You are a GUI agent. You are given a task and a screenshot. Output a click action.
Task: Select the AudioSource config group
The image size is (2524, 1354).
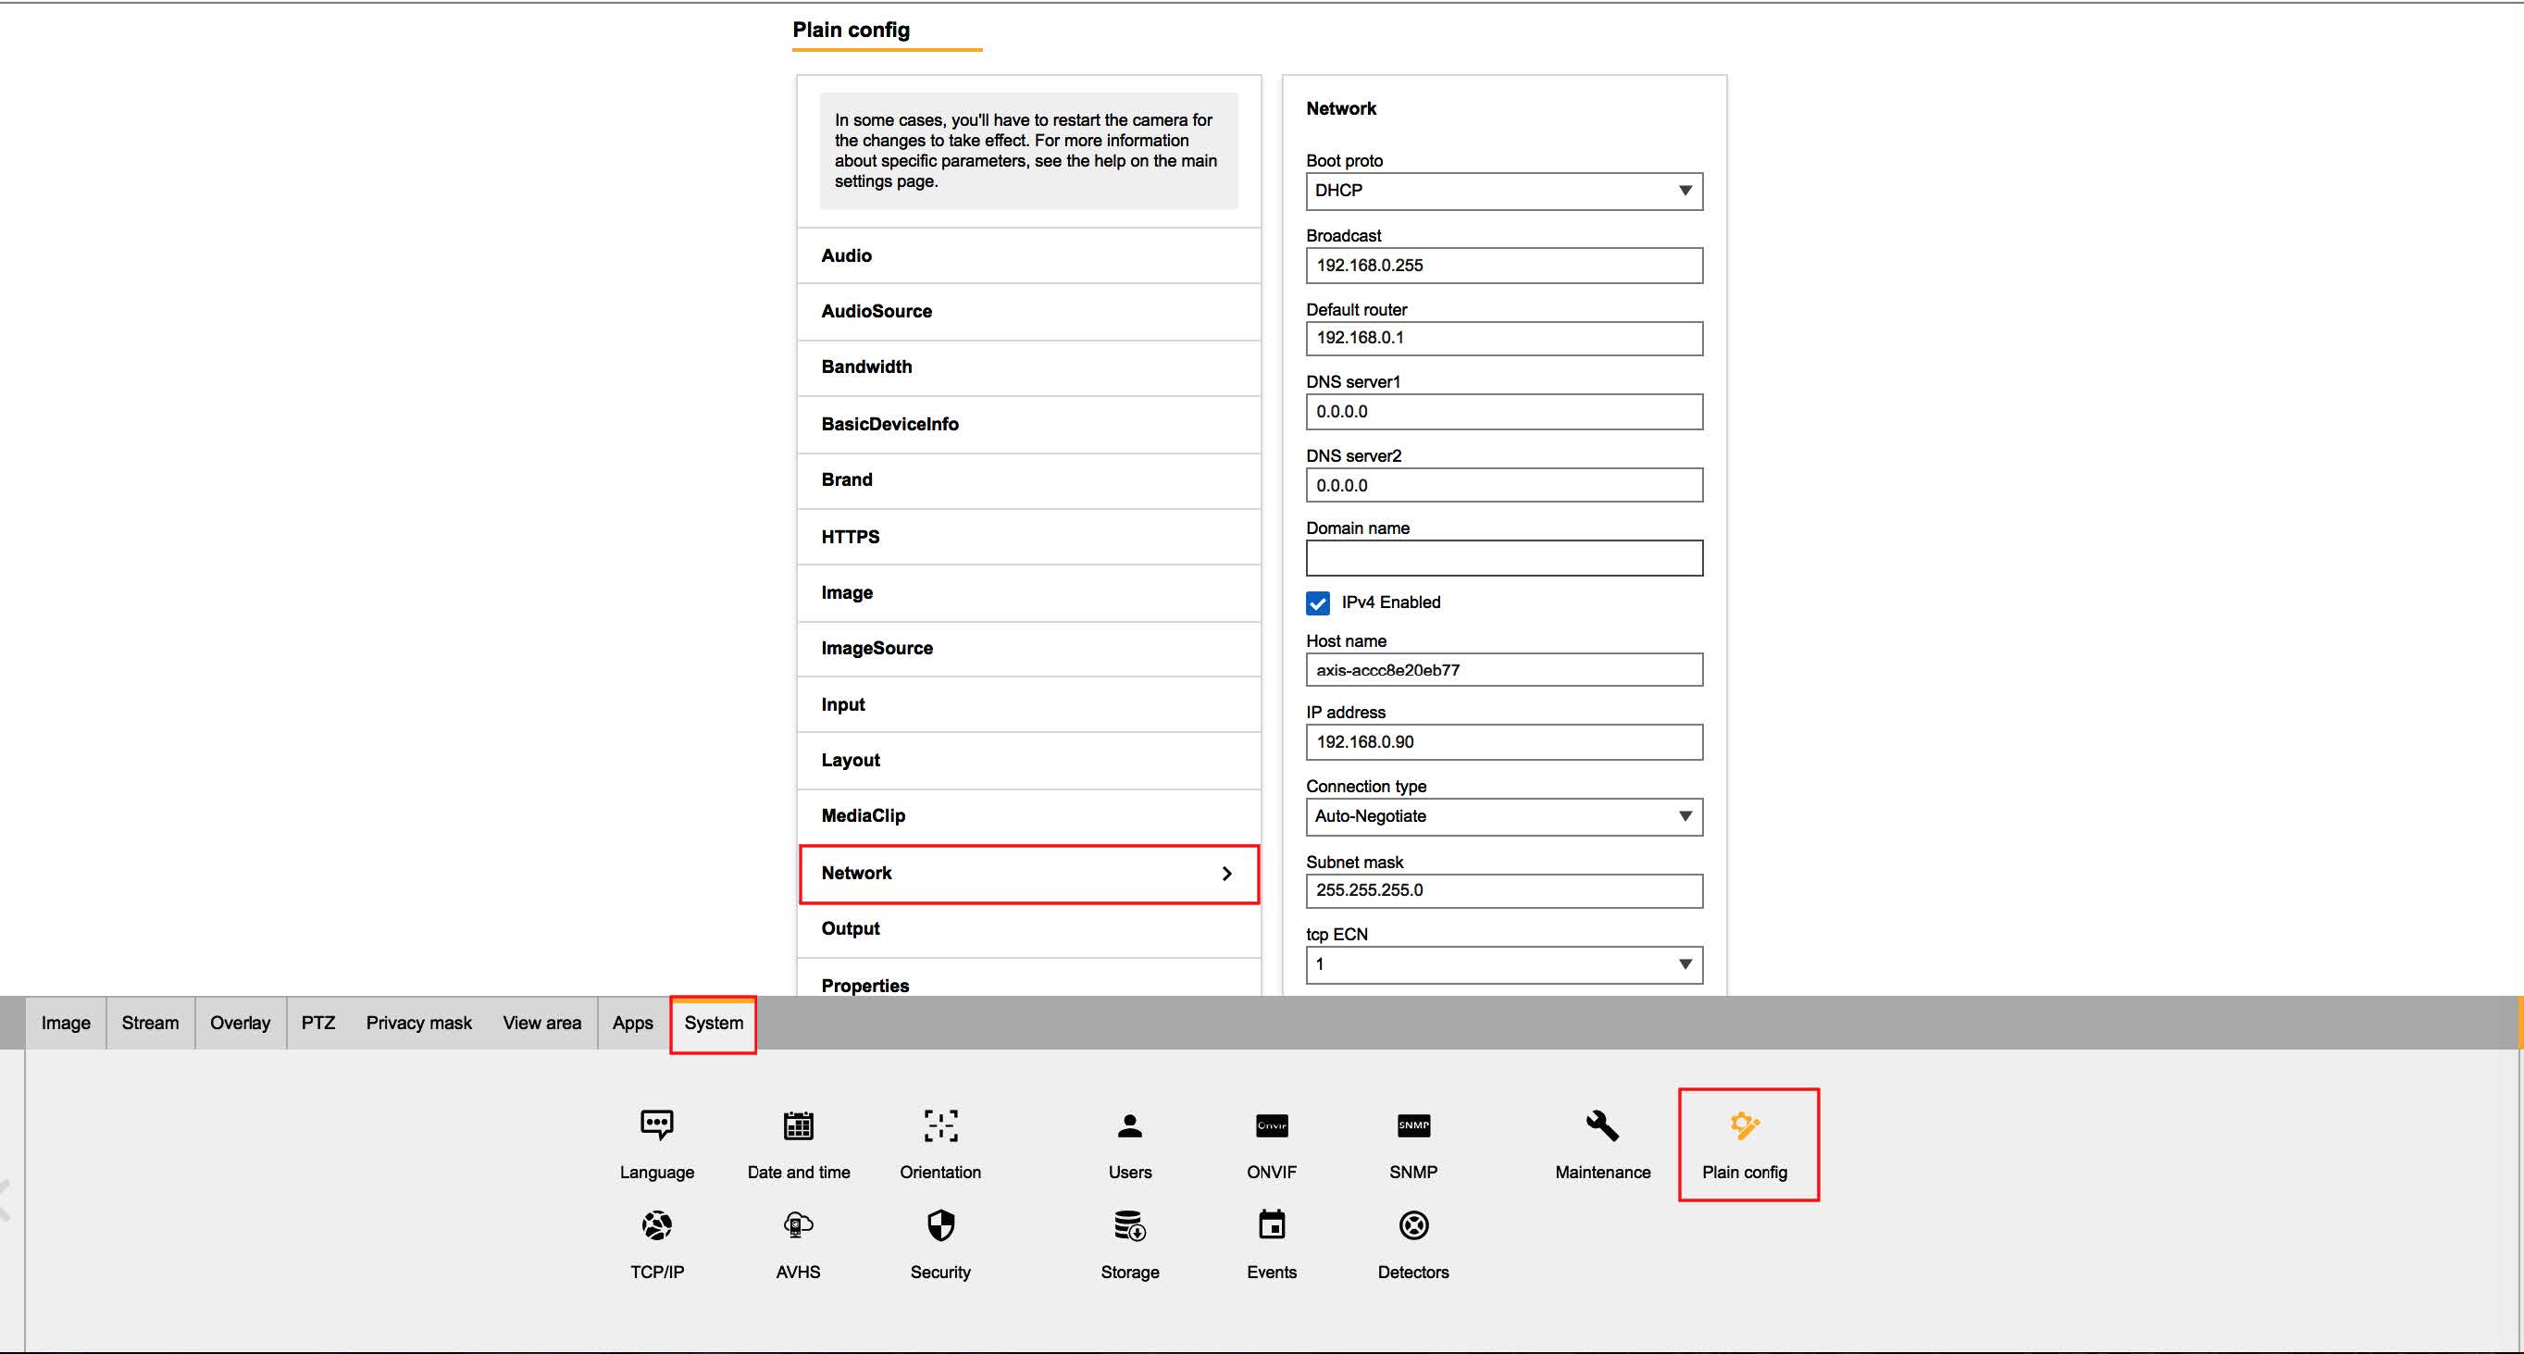click(x=1029, y=312)
